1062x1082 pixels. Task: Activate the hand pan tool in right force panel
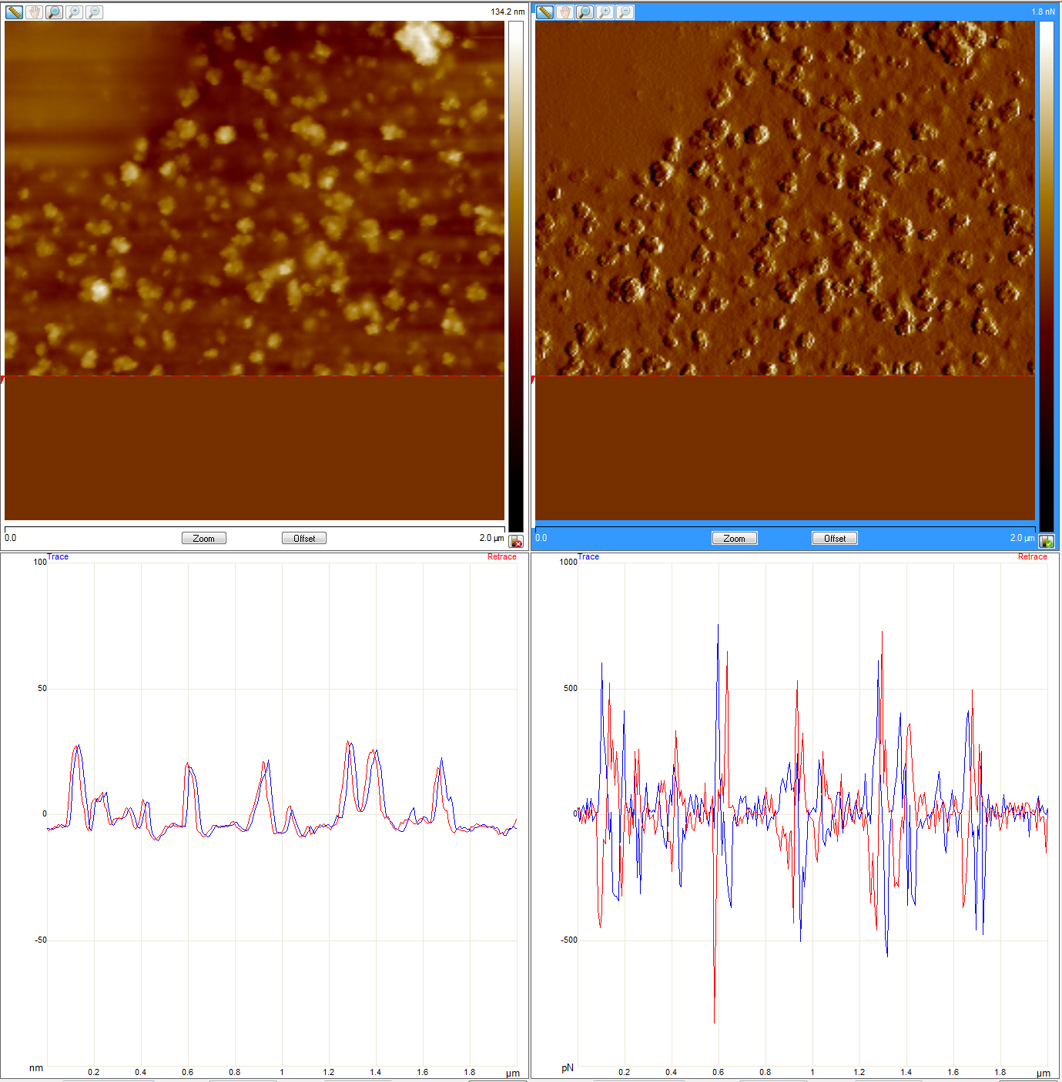565,12
